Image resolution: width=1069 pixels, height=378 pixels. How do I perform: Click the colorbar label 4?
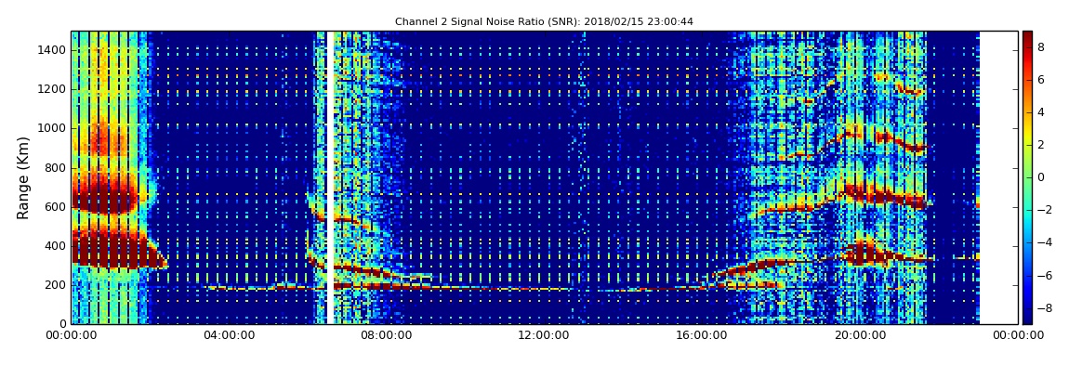(1041, 112)
